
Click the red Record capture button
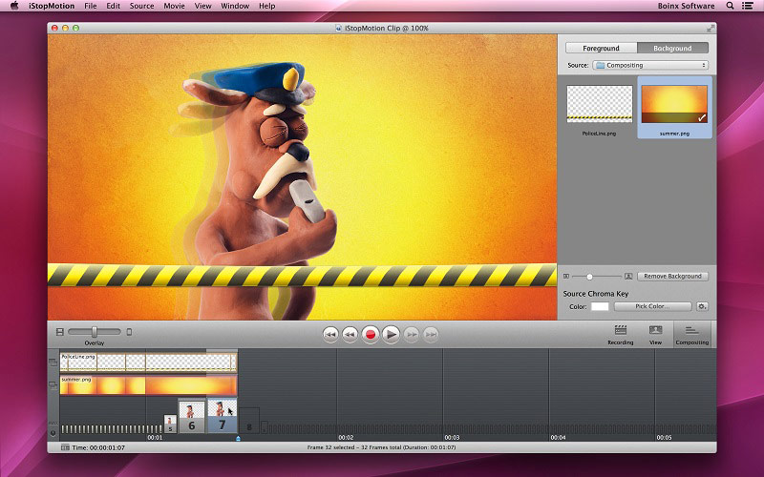click(371, 335)
